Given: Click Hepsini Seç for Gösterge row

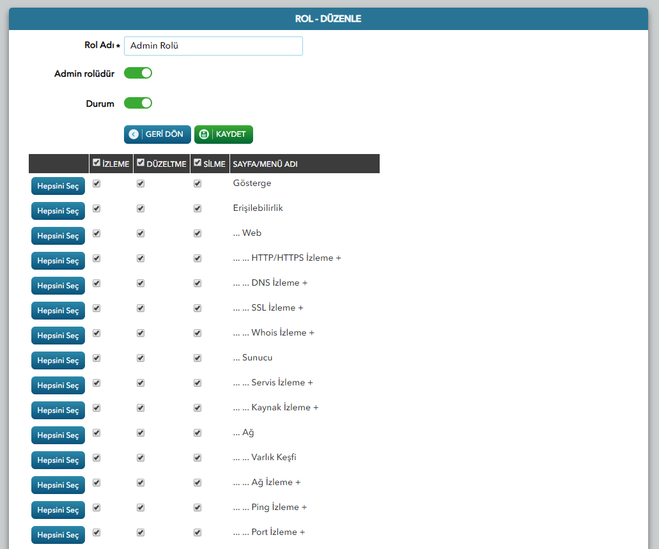Looking at the screenshot, I should 58,186.
